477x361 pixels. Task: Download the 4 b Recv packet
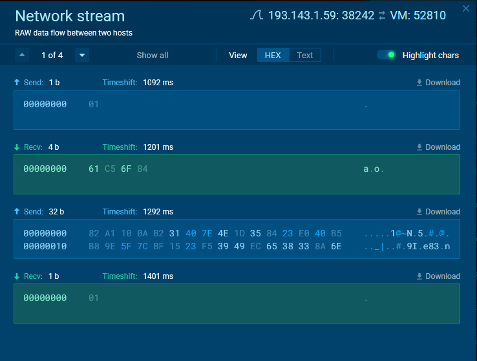438,147
